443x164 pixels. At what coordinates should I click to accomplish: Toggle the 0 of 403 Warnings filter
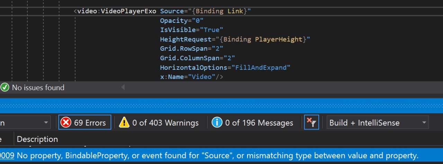159,123
